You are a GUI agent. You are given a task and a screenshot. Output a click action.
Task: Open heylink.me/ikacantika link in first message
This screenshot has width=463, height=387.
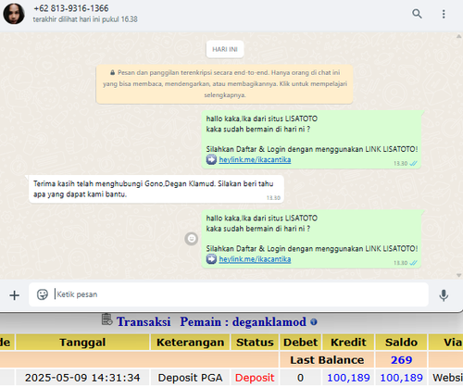[255, 159]
